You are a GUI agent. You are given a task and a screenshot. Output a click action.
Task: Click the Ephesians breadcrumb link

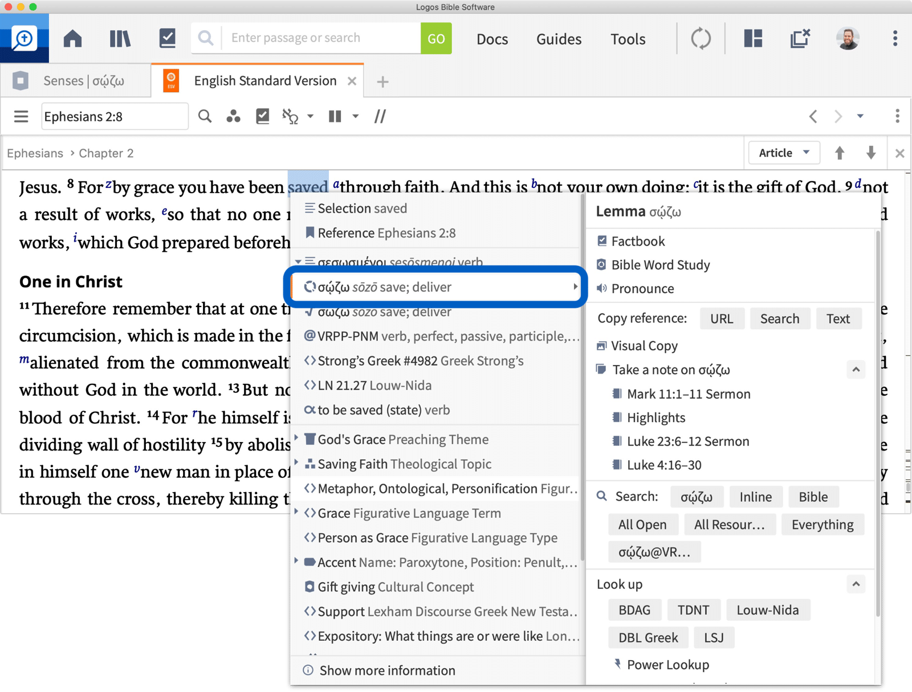pos(35,153)
